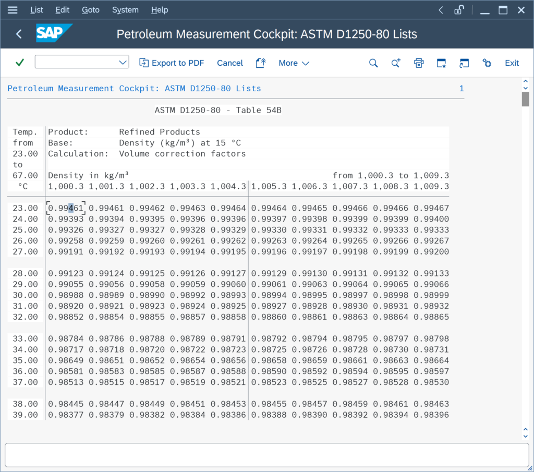Click value 0.98725 in the 34.00 row

tap(269, 350)
